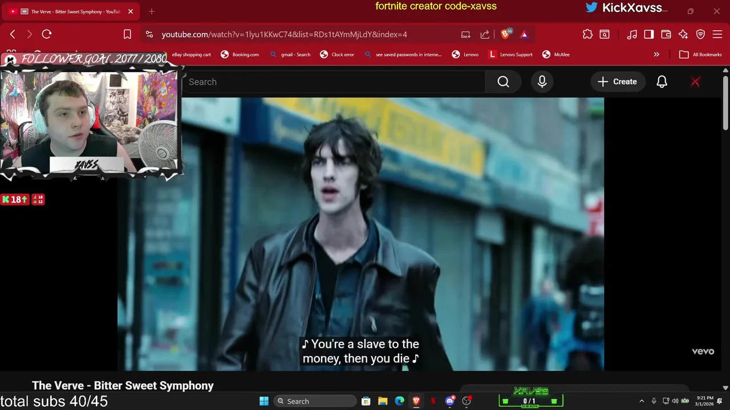
Task: Open a new browser tab
Action: 152,11
